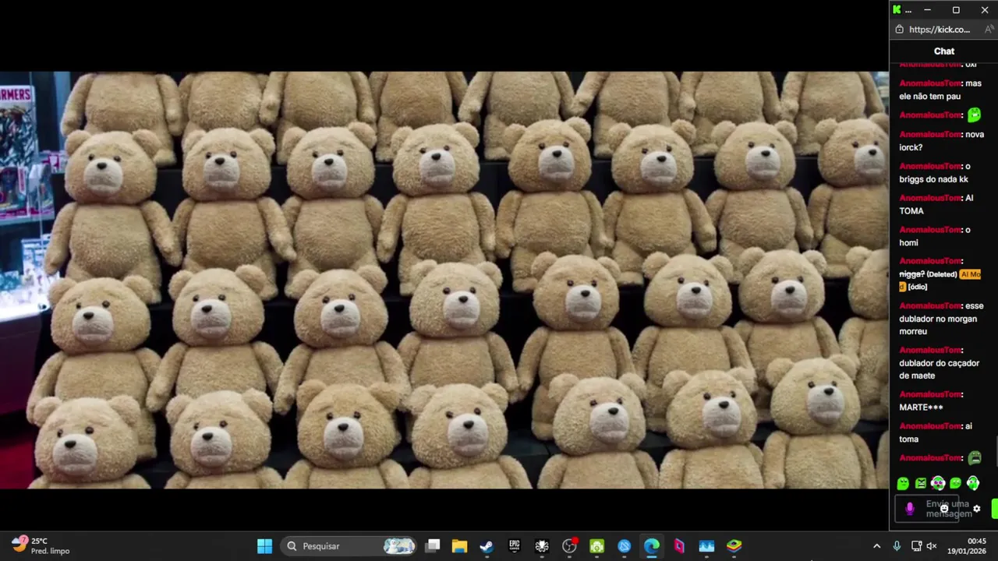Image resolution: width=998 pixels, height=561 pixels.
Task: Click the screaming green emote in last message
Action: 974,458
